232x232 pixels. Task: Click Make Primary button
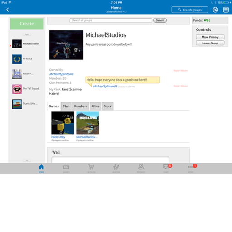coord(210,37)
